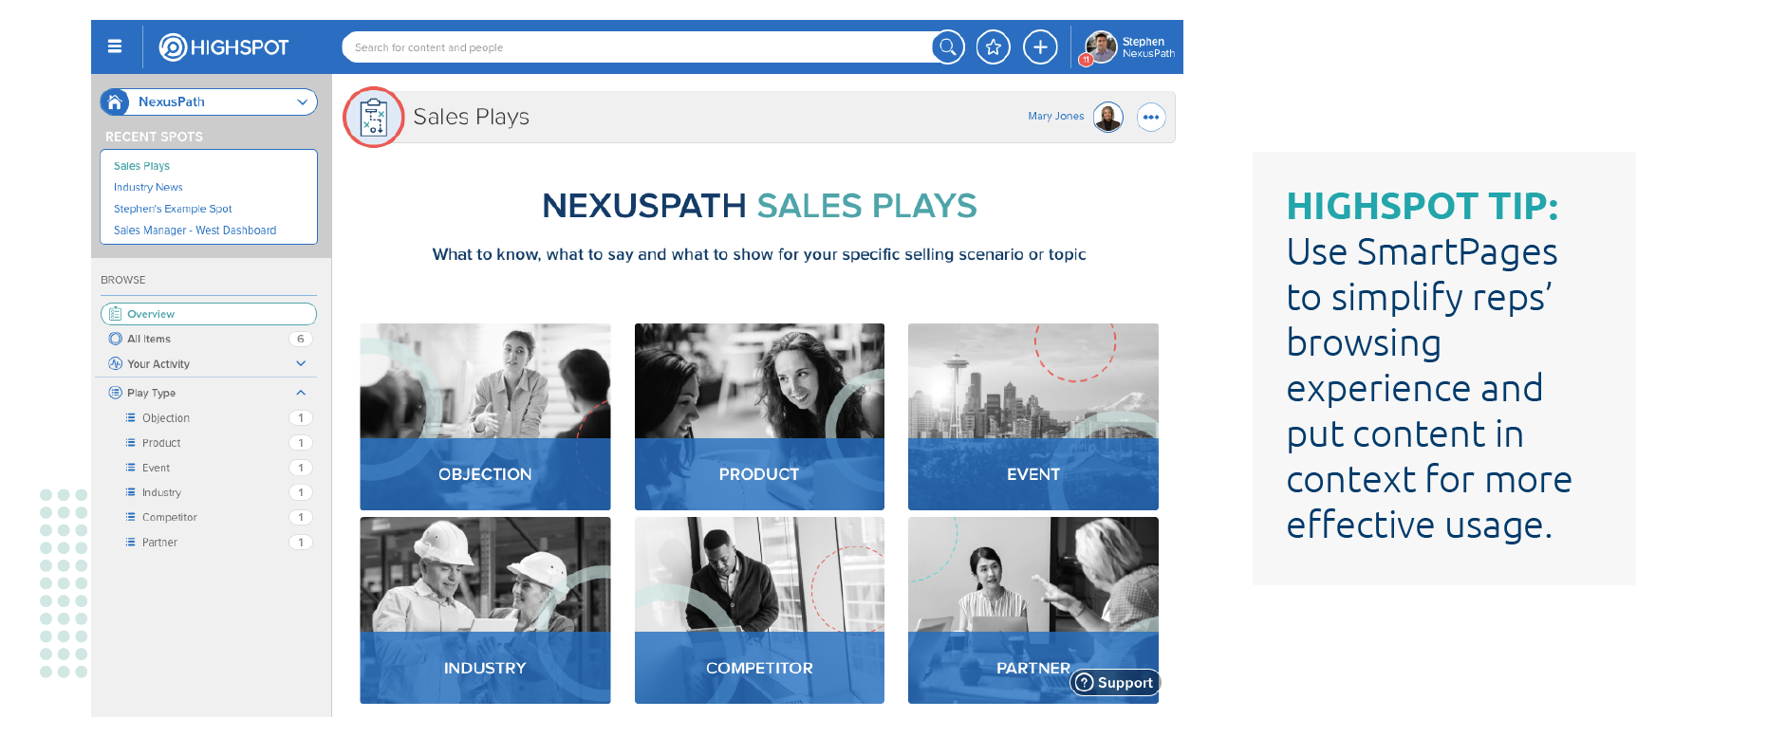Click list icon beside Product

pyautogui.click(x=131, y=443)
